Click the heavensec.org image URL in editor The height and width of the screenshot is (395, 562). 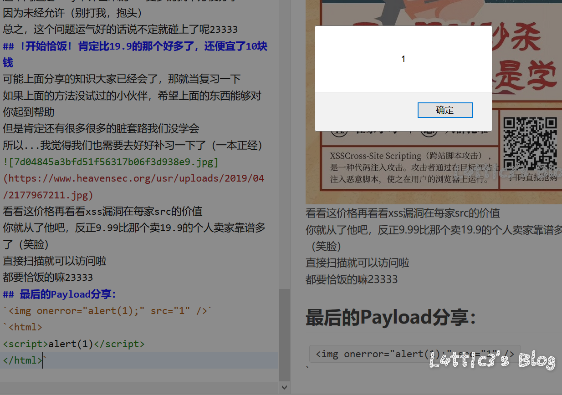(x=133, y=187)
